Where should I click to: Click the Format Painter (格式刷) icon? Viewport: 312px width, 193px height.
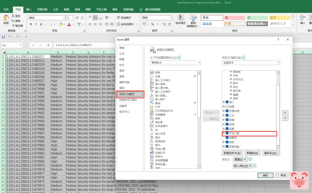[x=13, y=26]
